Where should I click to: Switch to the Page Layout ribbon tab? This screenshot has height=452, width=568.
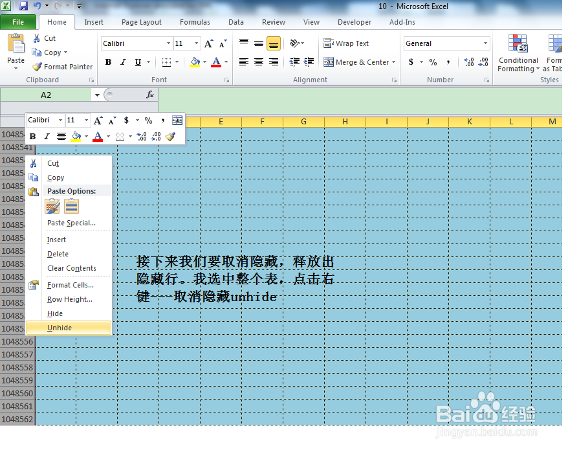tap(141, 21)
